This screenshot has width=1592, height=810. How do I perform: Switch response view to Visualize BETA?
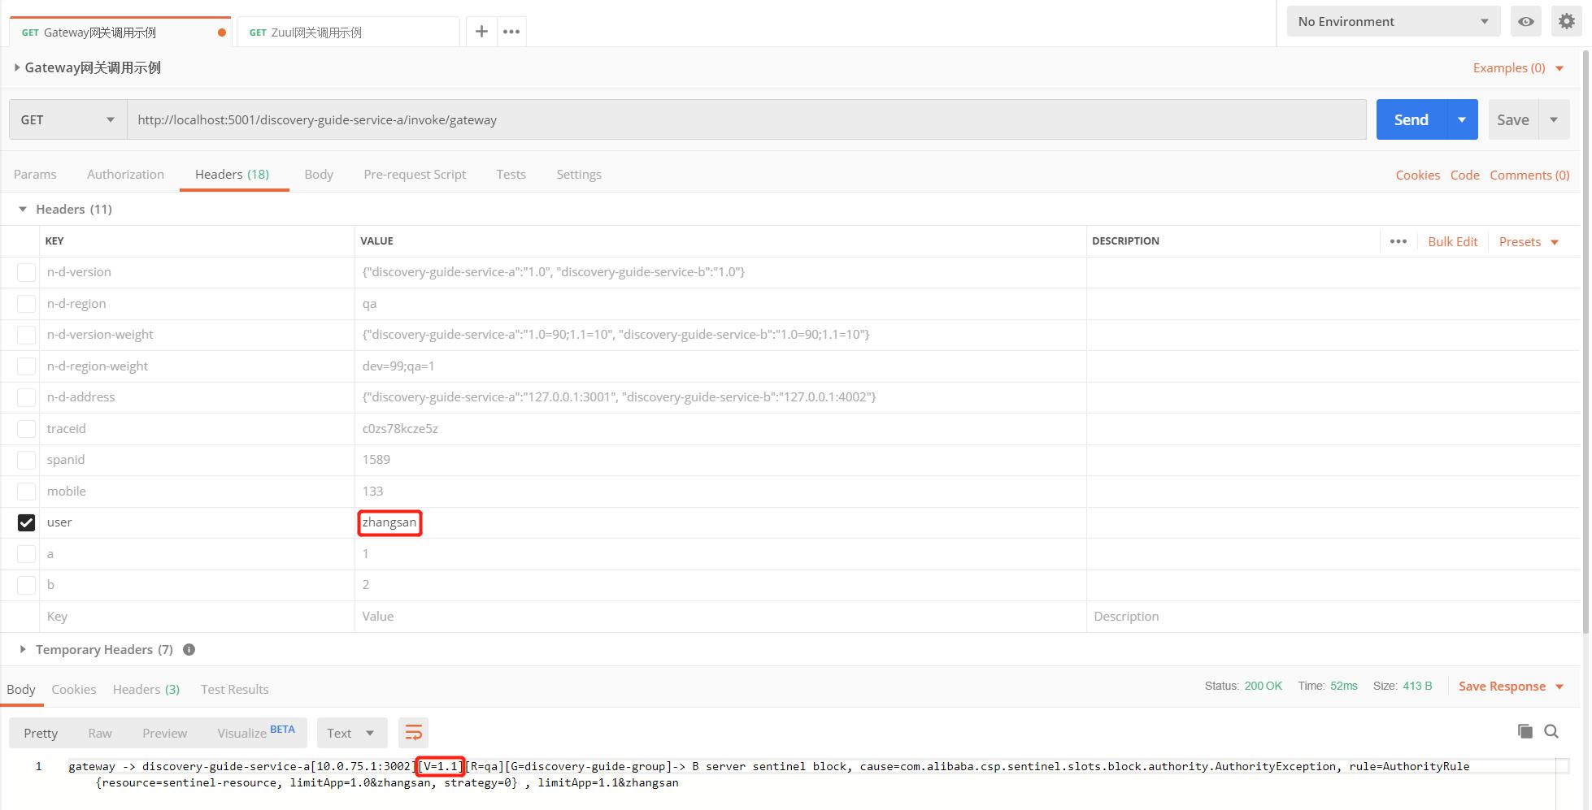click(x=256, y=733)
